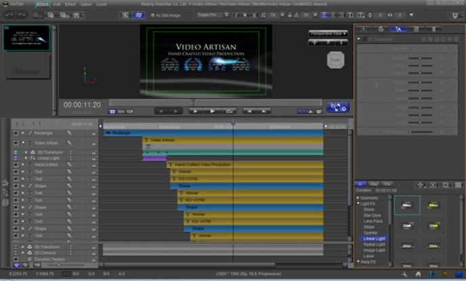Click the left text alignment icon

(x=324, y=15)
